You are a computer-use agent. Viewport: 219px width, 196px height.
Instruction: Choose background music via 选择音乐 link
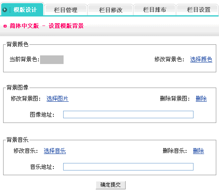55,151
